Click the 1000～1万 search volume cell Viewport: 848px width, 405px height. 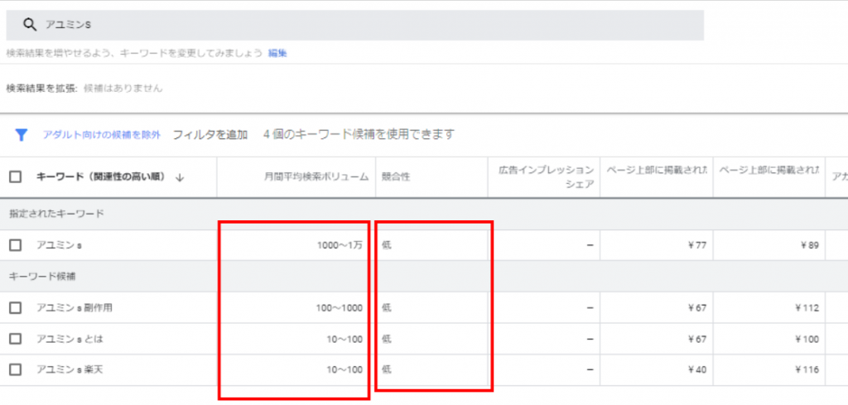(x=340, y=245)
